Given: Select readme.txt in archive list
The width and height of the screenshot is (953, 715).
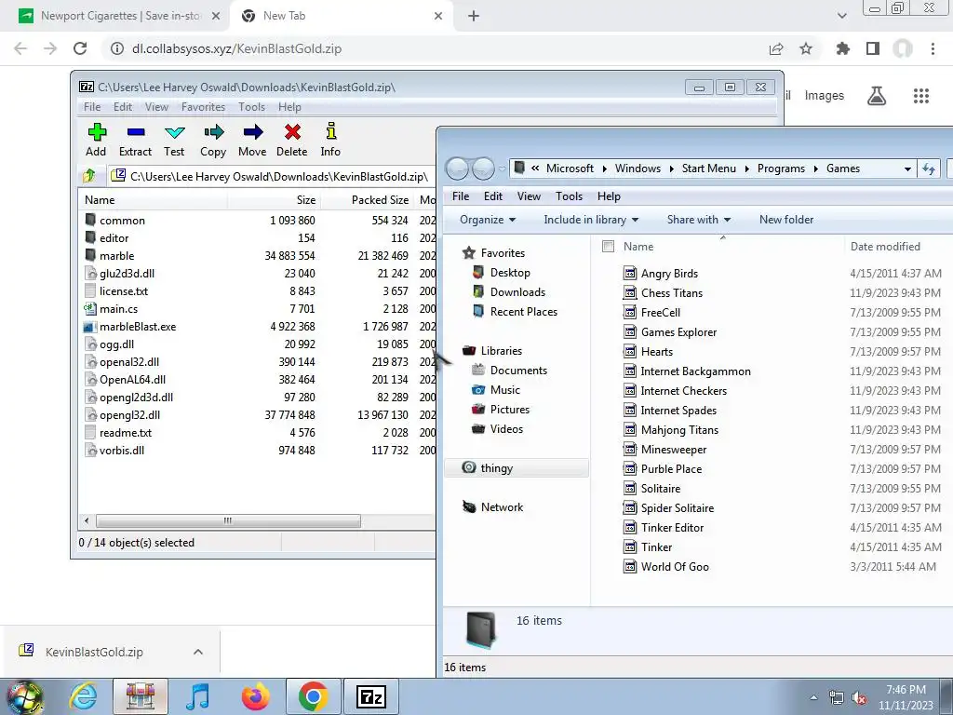Looking at the screenshot, I should pyautogui.click(x=118, y=433).
